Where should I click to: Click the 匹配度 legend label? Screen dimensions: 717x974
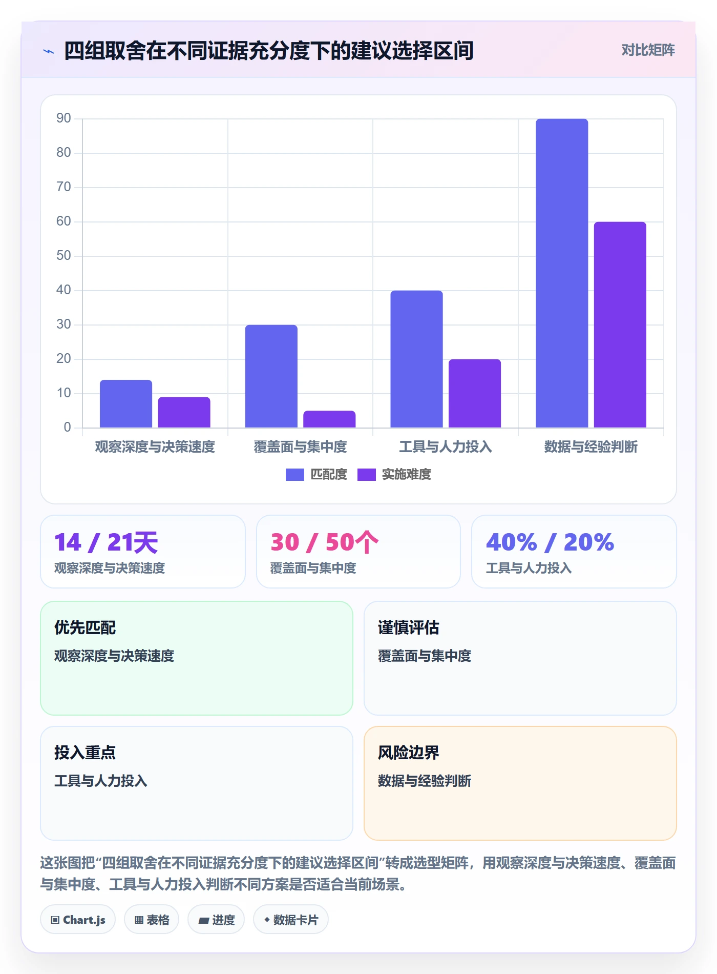[x=329, y=475]
